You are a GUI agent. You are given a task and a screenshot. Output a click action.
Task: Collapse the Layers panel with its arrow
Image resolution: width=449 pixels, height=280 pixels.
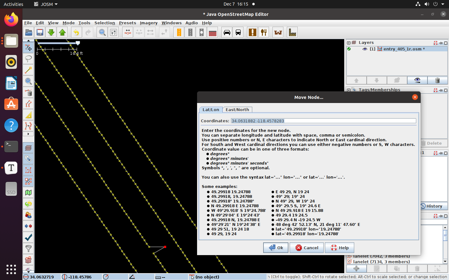[349, 43]
